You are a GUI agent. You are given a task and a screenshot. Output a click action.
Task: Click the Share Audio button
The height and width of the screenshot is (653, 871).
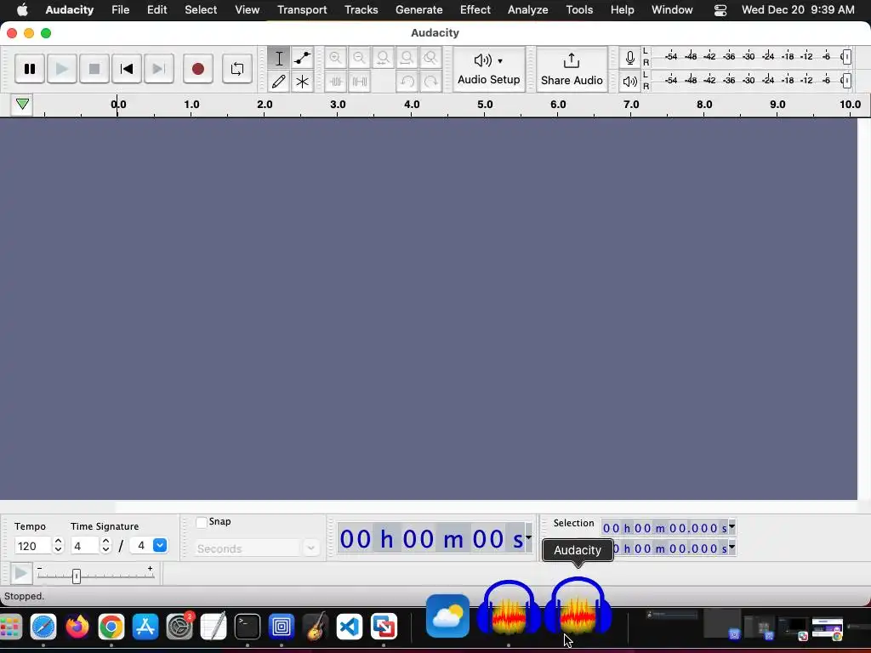572,69
